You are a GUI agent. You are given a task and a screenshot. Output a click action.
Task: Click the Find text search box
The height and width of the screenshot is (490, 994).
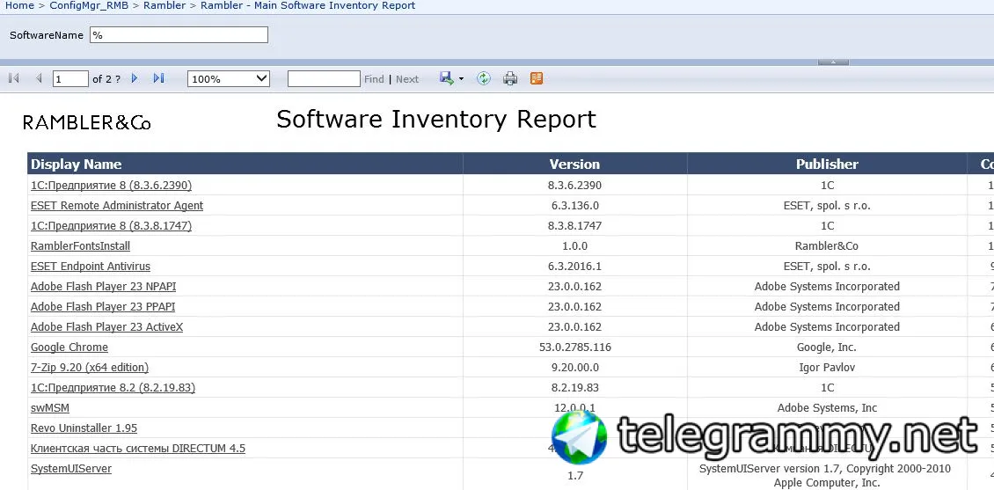tap(324, 78)
